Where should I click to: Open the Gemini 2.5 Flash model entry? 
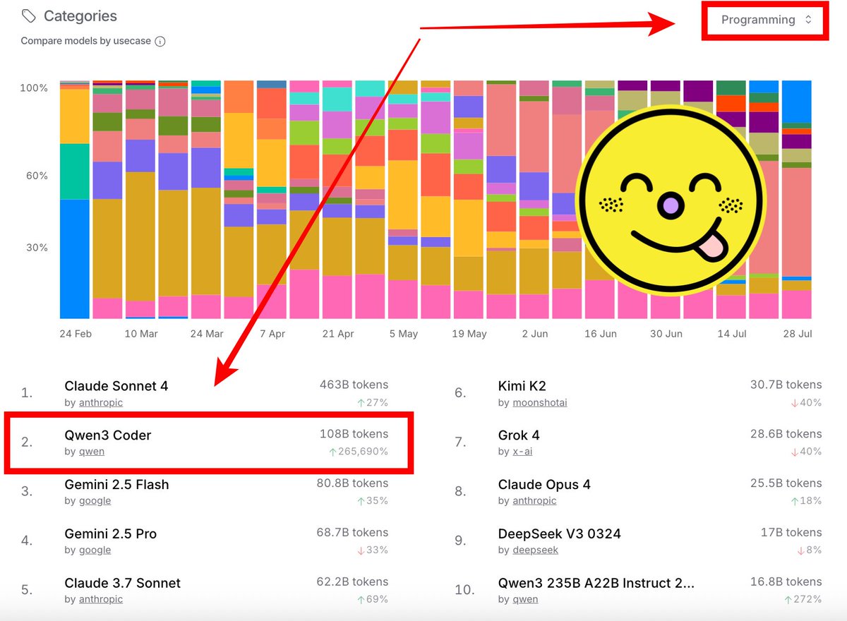coord(116,485)
